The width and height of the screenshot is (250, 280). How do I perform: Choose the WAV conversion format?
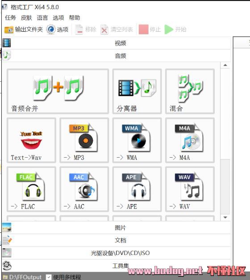[x=190, y=189]
